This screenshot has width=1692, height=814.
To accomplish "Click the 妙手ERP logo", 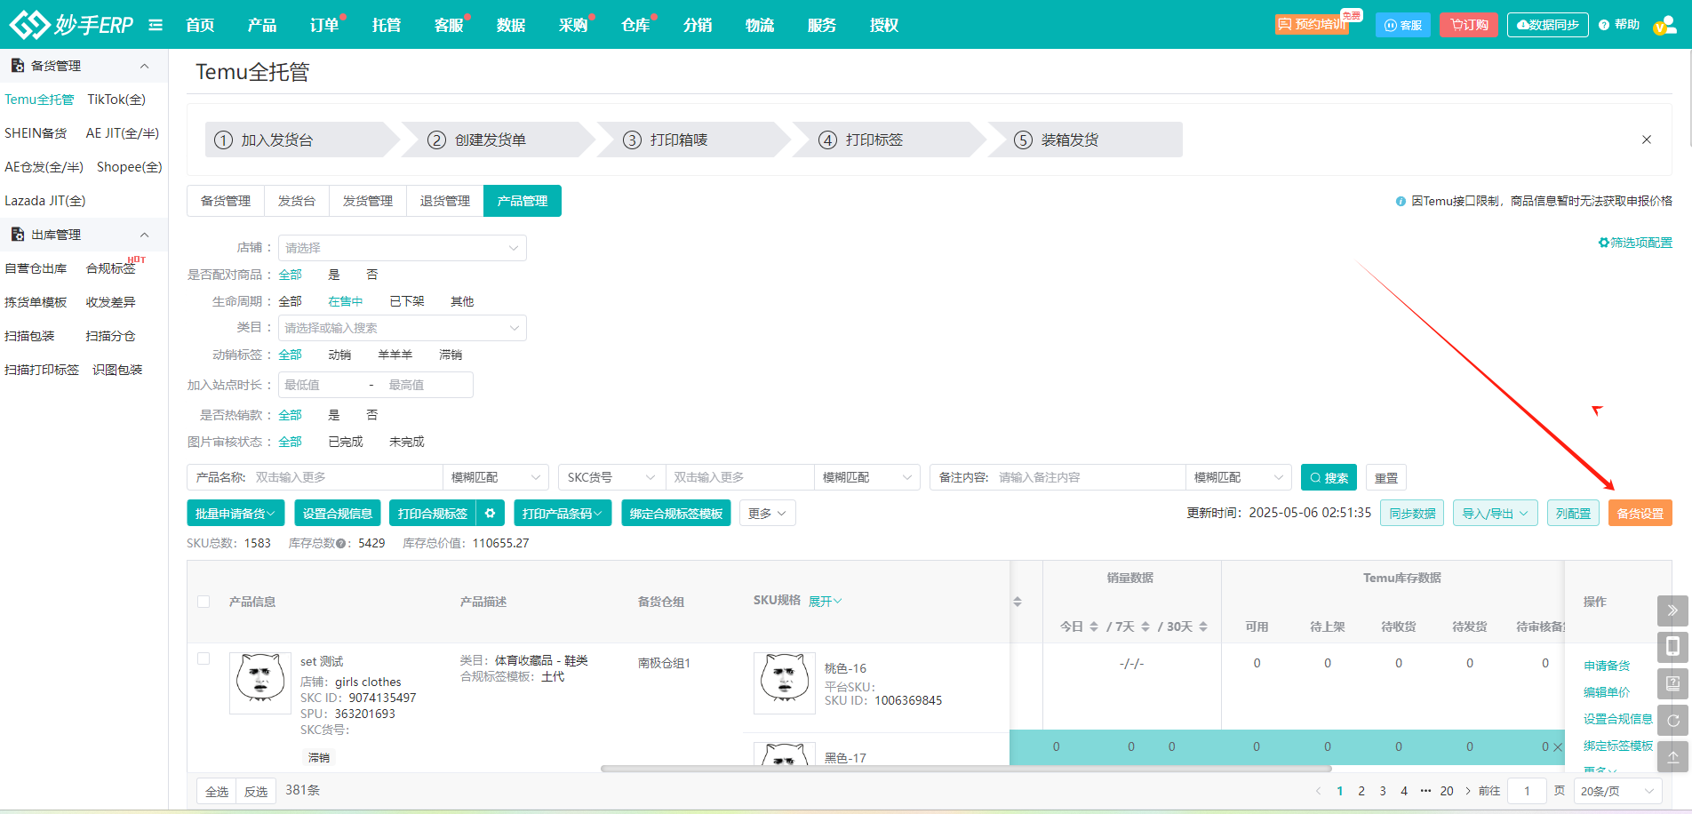I will tap(71, 24).
